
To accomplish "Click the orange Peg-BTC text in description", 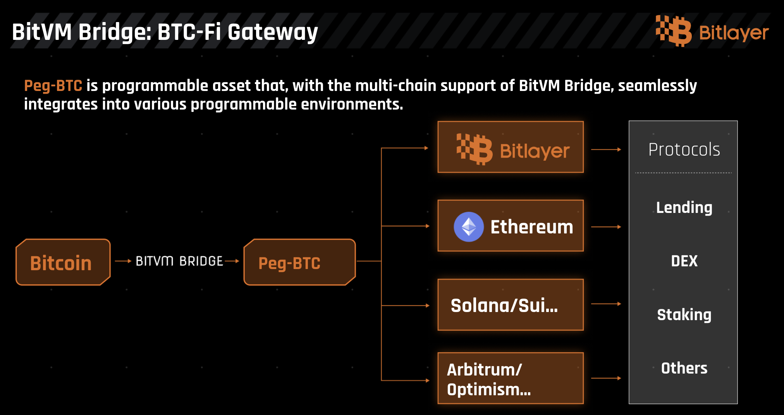I will click(x=53, y=86).
